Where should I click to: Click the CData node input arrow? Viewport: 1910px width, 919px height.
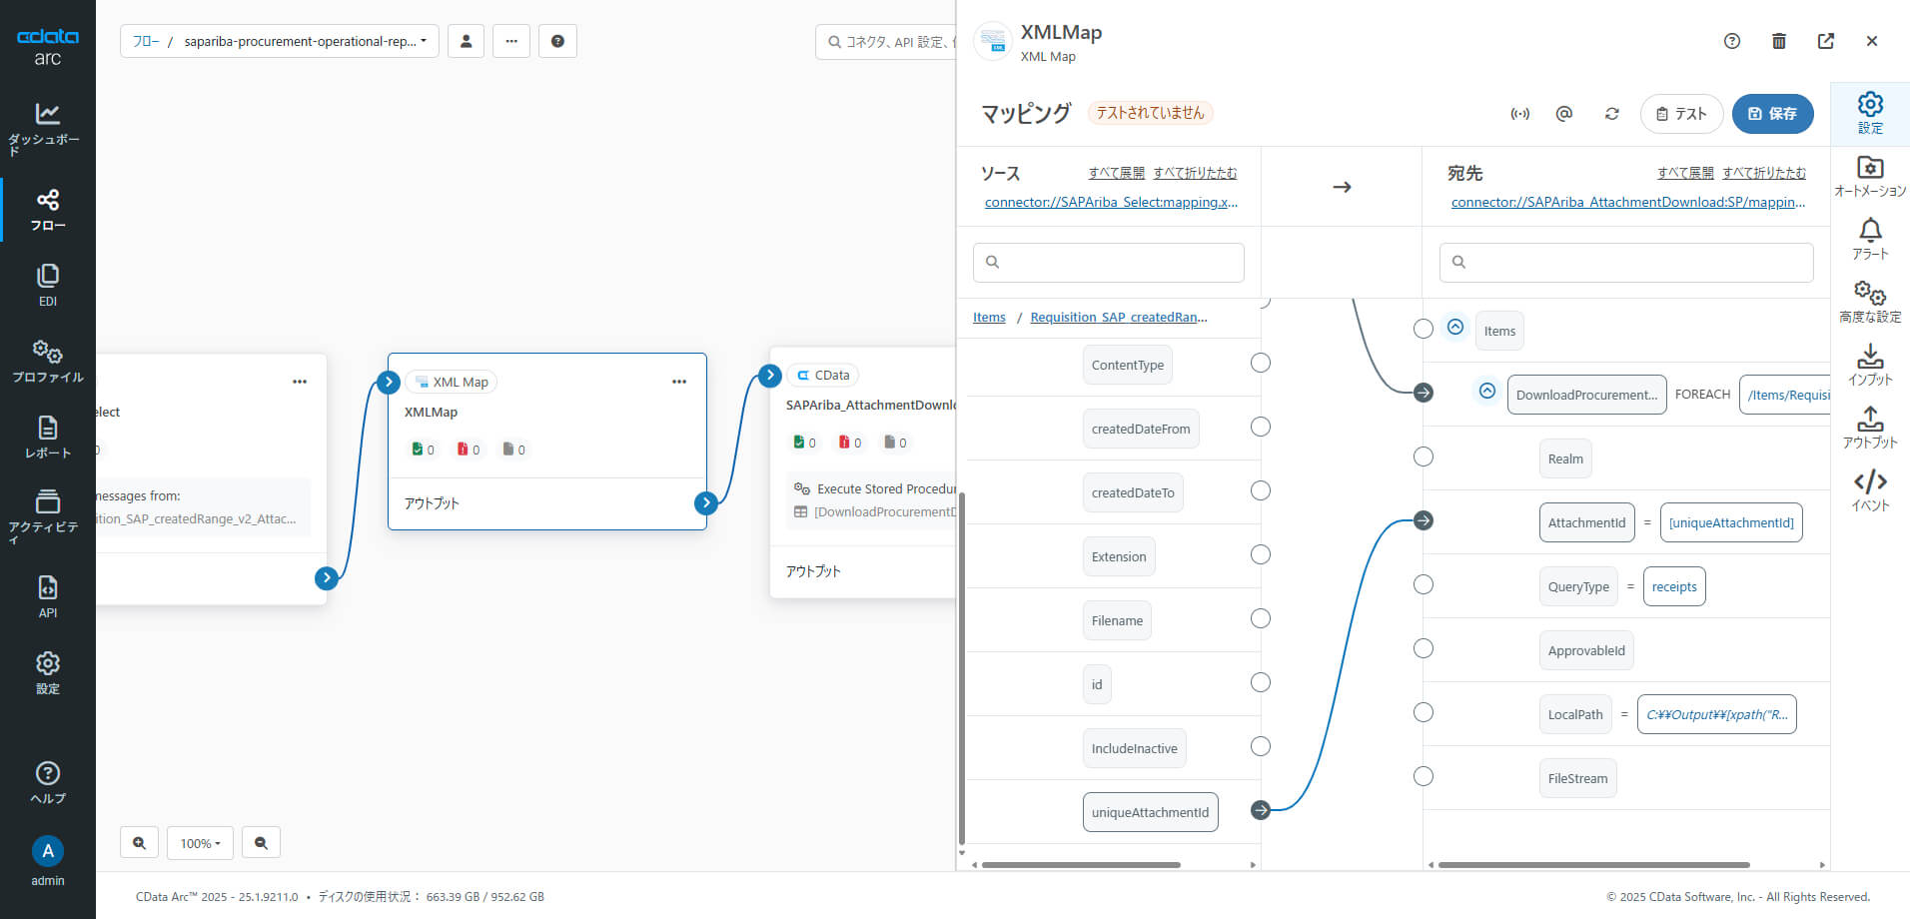(769, 375)
